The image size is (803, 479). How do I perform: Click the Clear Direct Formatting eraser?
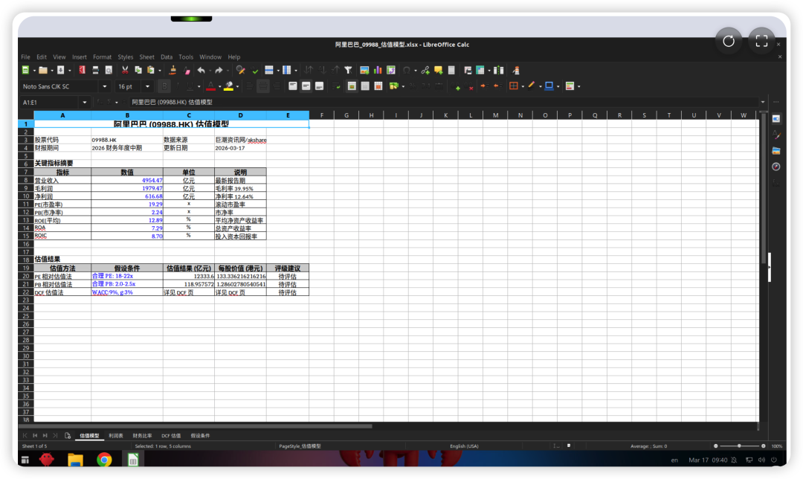click(x=187, y=70)
